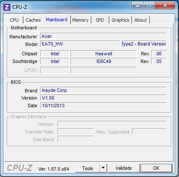The height and width of the screenshot is (177, 179).
Task: Click the Southbridge ID8C49 field
Action: coord(104,61)
